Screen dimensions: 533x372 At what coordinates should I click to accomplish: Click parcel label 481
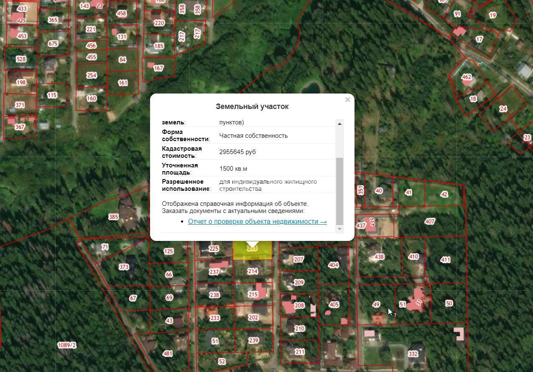tap(168, 354)
